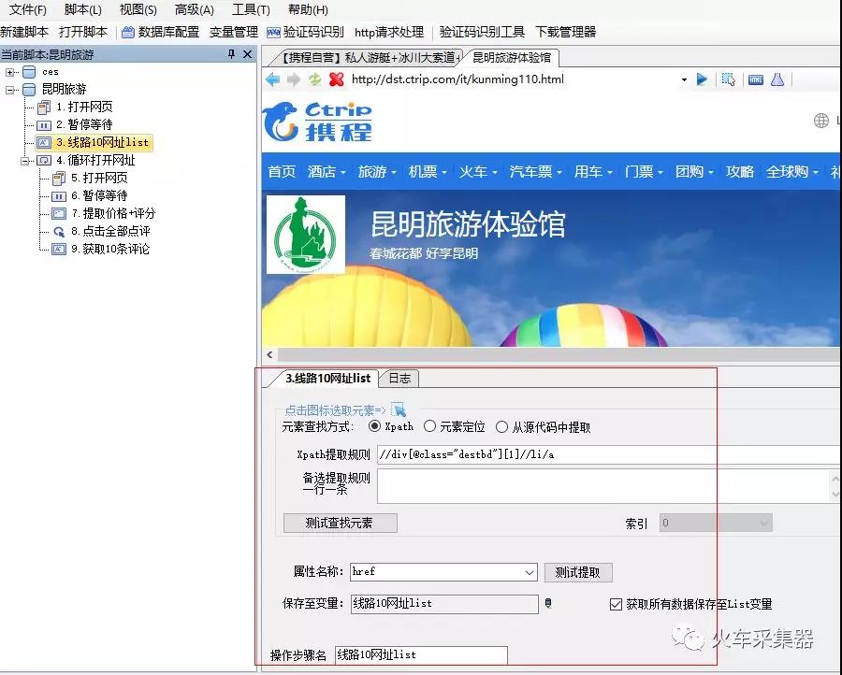Image resolution: width=842 pixels, height=675 pixels.
Task: Click the green refresh page icon
Action: point(314,79)
